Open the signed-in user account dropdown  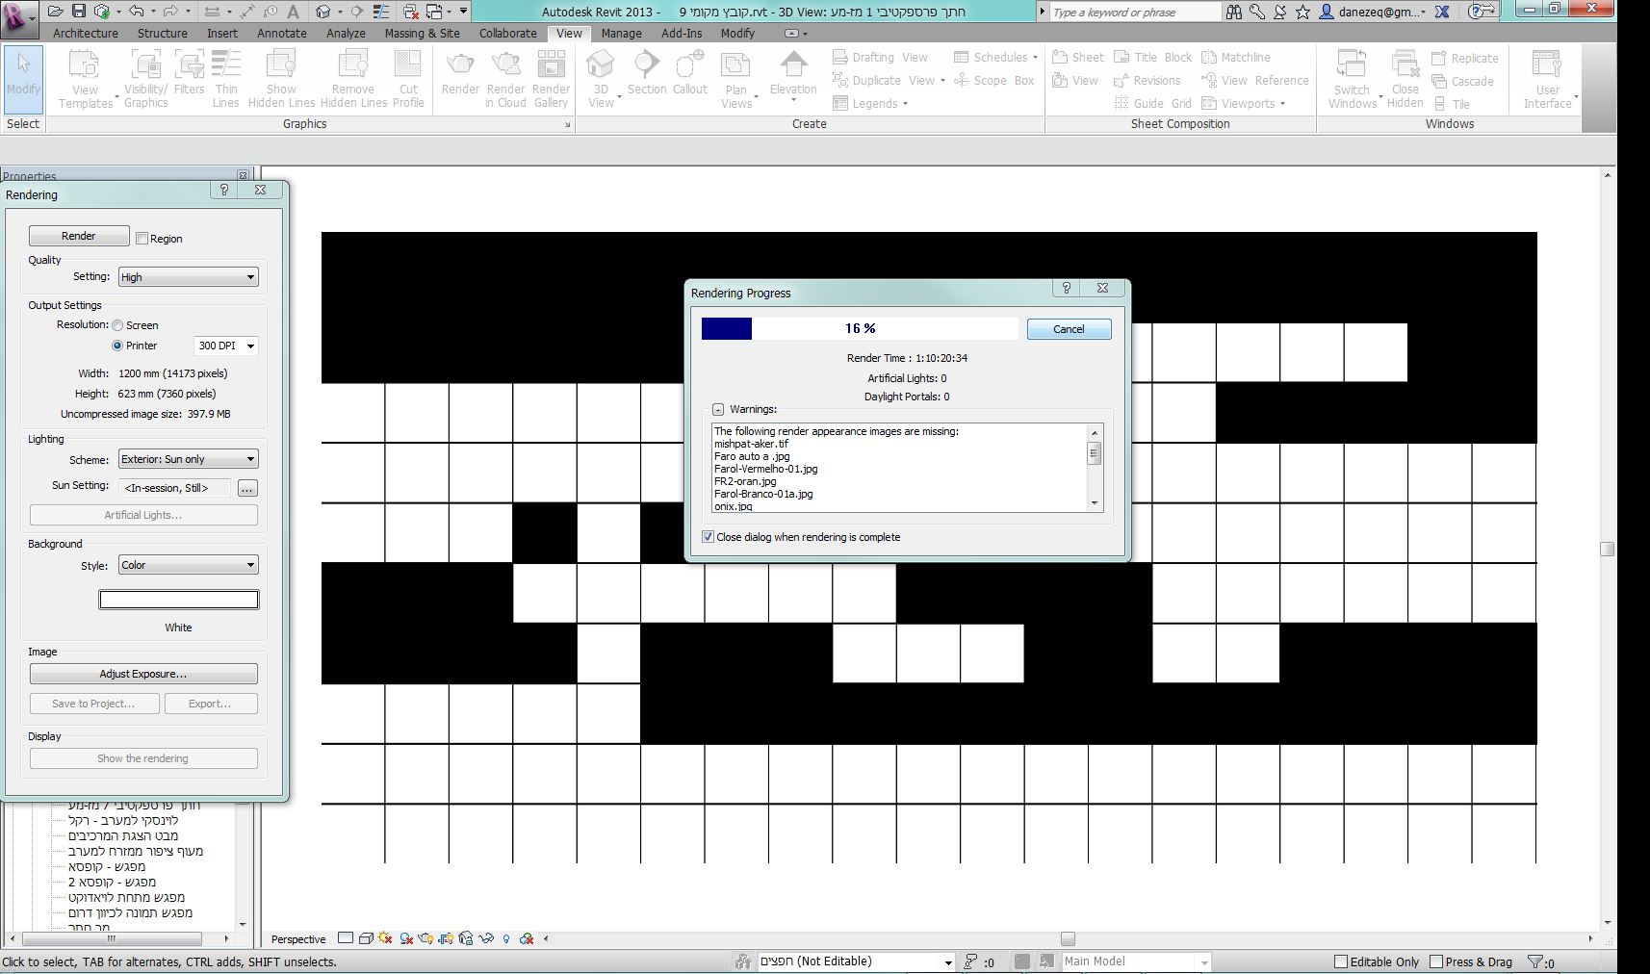(1373, 12)
